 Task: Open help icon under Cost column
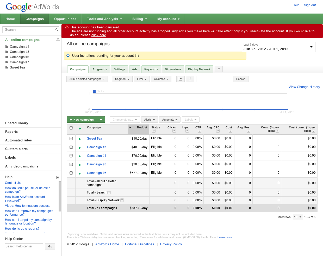coord(230,131)
